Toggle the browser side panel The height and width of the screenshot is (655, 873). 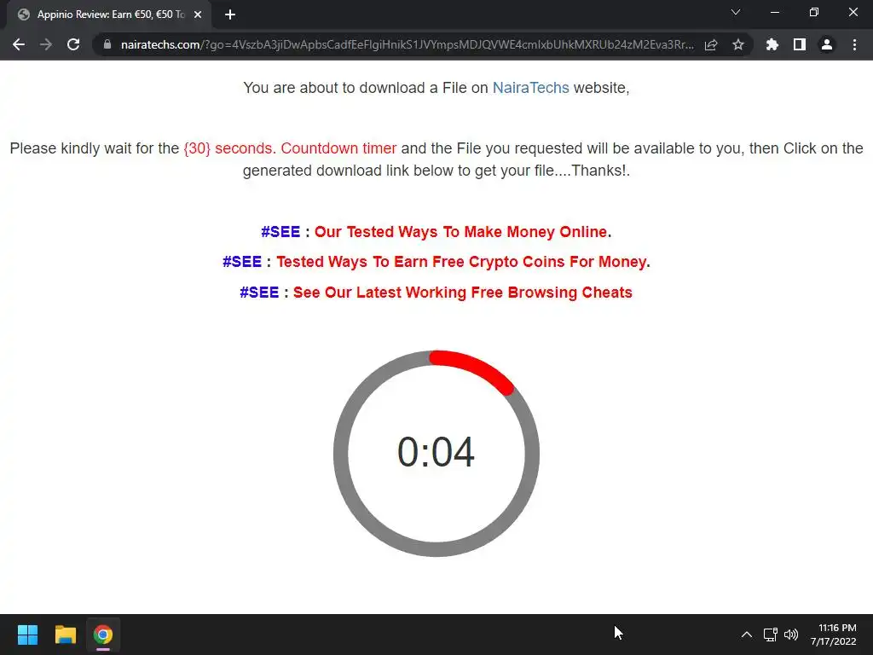800,44
